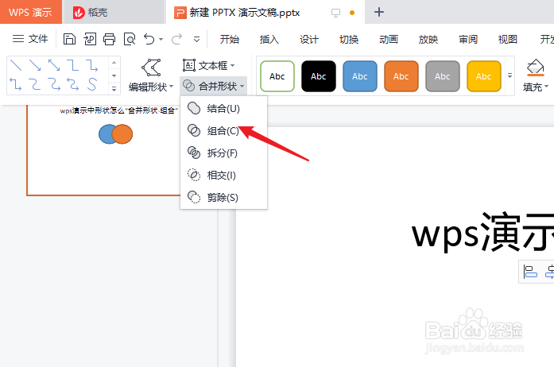554x367 pixels.
Task: Open Print Preview magnifier icon
Action: click(130, 39)
